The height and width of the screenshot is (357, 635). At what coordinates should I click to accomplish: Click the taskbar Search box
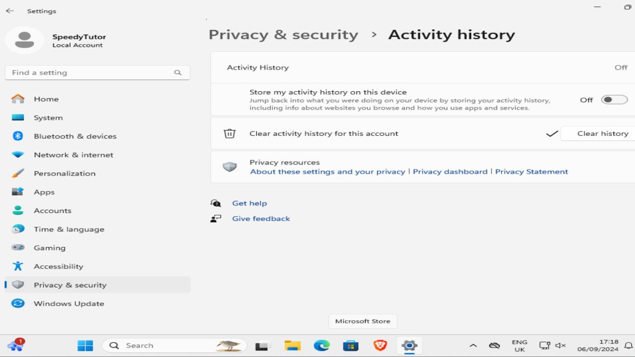pos(175,346)
